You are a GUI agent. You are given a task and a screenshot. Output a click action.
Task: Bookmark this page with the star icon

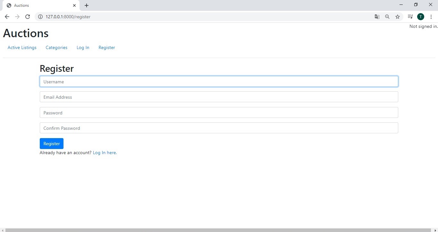pyautogui.click(x=398, y=17)
